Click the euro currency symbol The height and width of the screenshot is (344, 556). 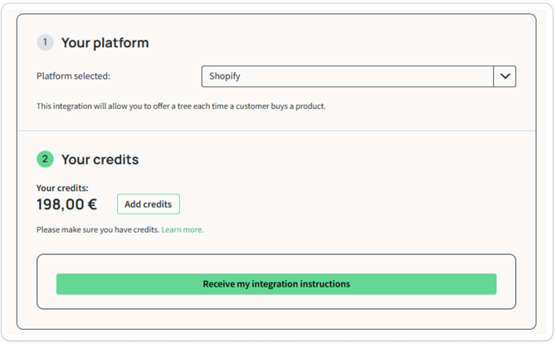point(92,204)
